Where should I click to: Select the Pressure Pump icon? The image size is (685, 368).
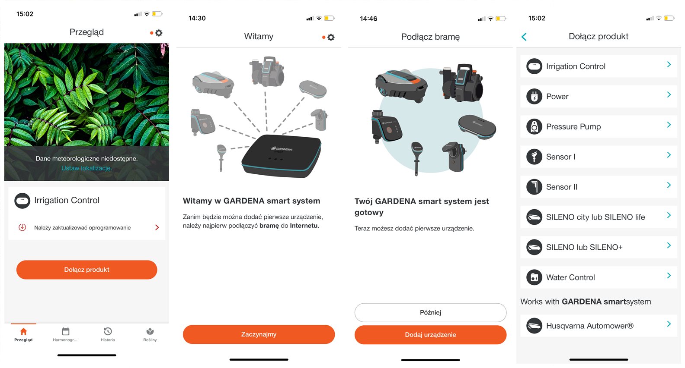pos(534,126)
